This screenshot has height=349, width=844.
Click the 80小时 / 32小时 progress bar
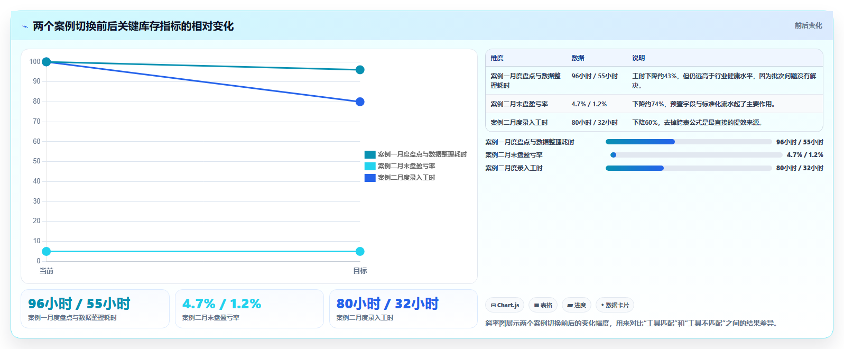pos(689,168)
